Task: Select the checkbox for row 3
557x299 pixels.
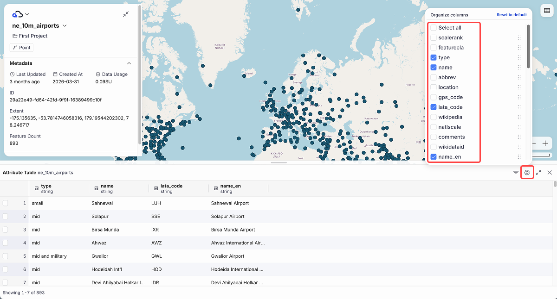Action: pyautogui.click(x=5, y=230)
